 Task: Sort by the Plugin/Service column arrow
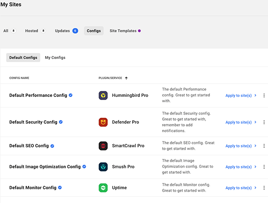(x=126, y=78)
